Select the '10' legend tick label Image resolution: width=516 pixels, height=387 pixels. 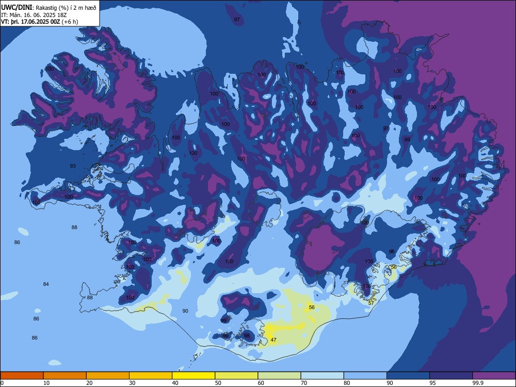46,383
